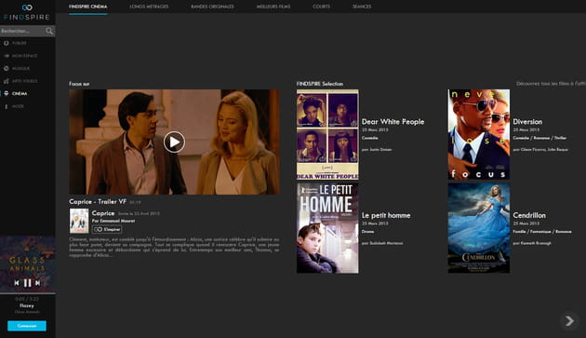Open the Courts tab
Viewport: 586px width, 338px height.
[x=322, y=7]
